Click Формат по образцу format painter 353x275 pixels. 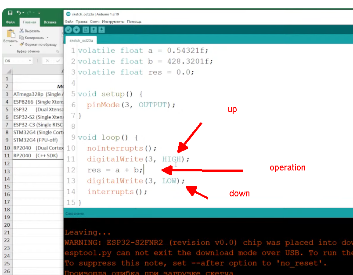[38, 44]
